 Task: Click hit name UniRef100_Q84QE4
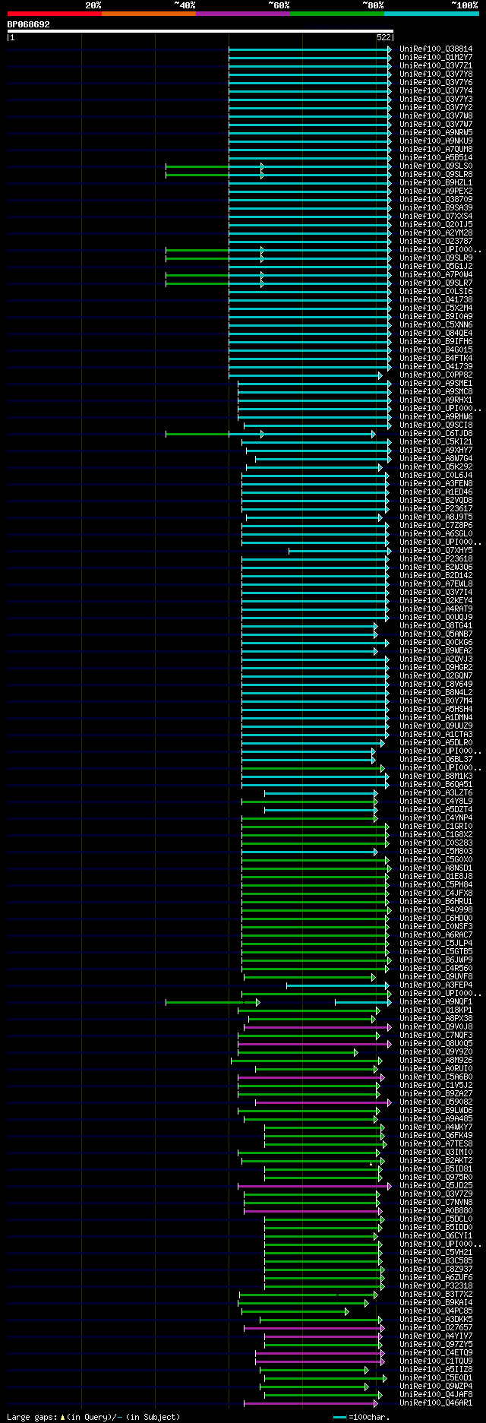(x=436, y=334)
